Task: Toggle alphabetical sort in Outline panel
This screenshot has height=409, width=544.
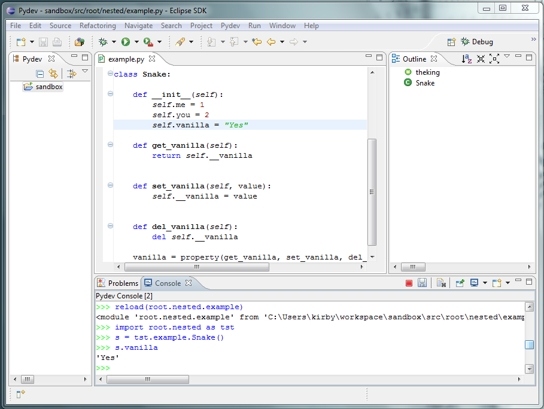Action: click(x=467, y=59)
